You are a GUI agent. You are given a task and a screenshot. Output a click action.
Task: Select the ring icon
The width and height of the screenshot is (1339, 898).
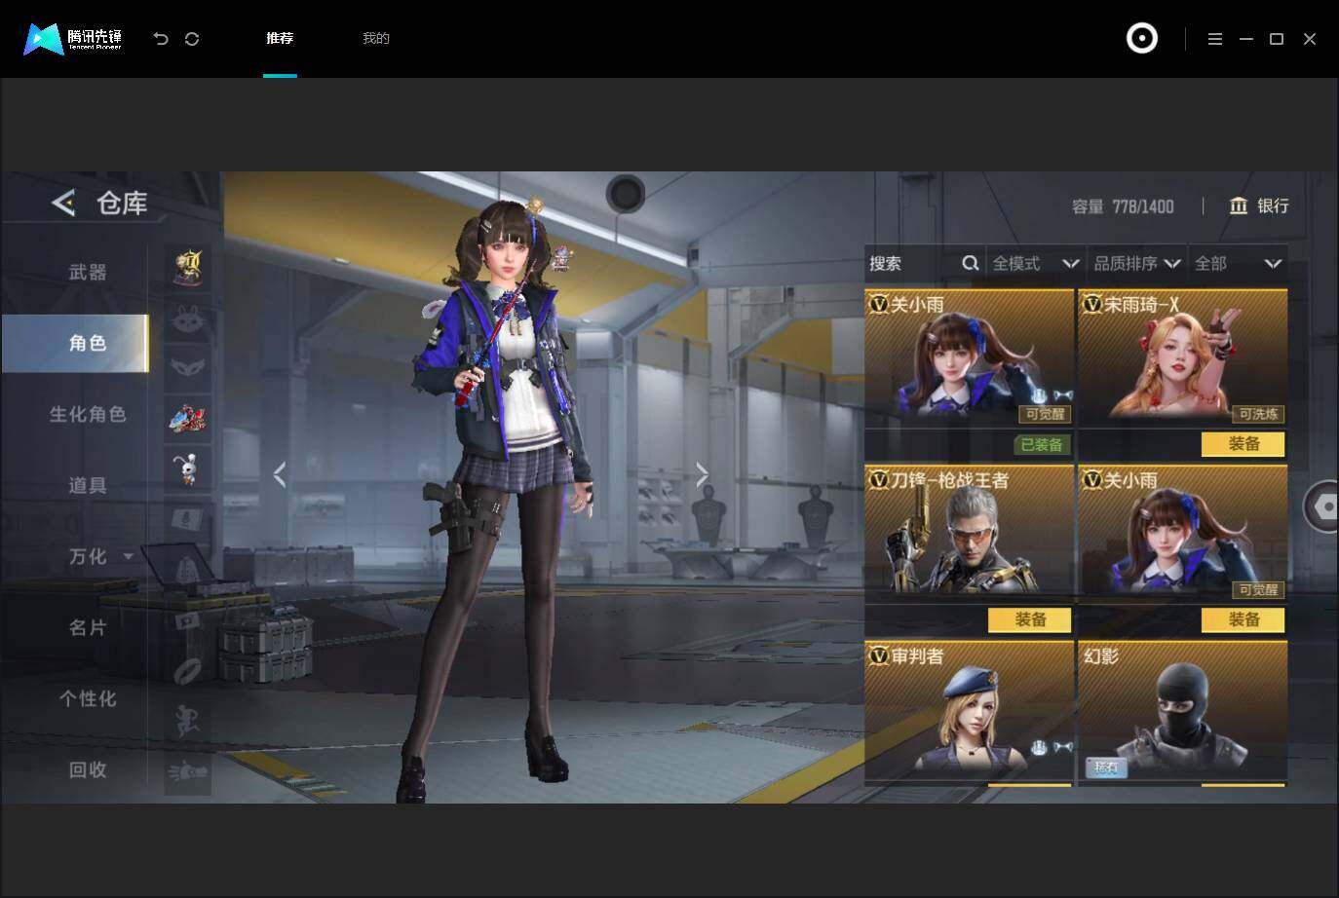tap(188, 672)
